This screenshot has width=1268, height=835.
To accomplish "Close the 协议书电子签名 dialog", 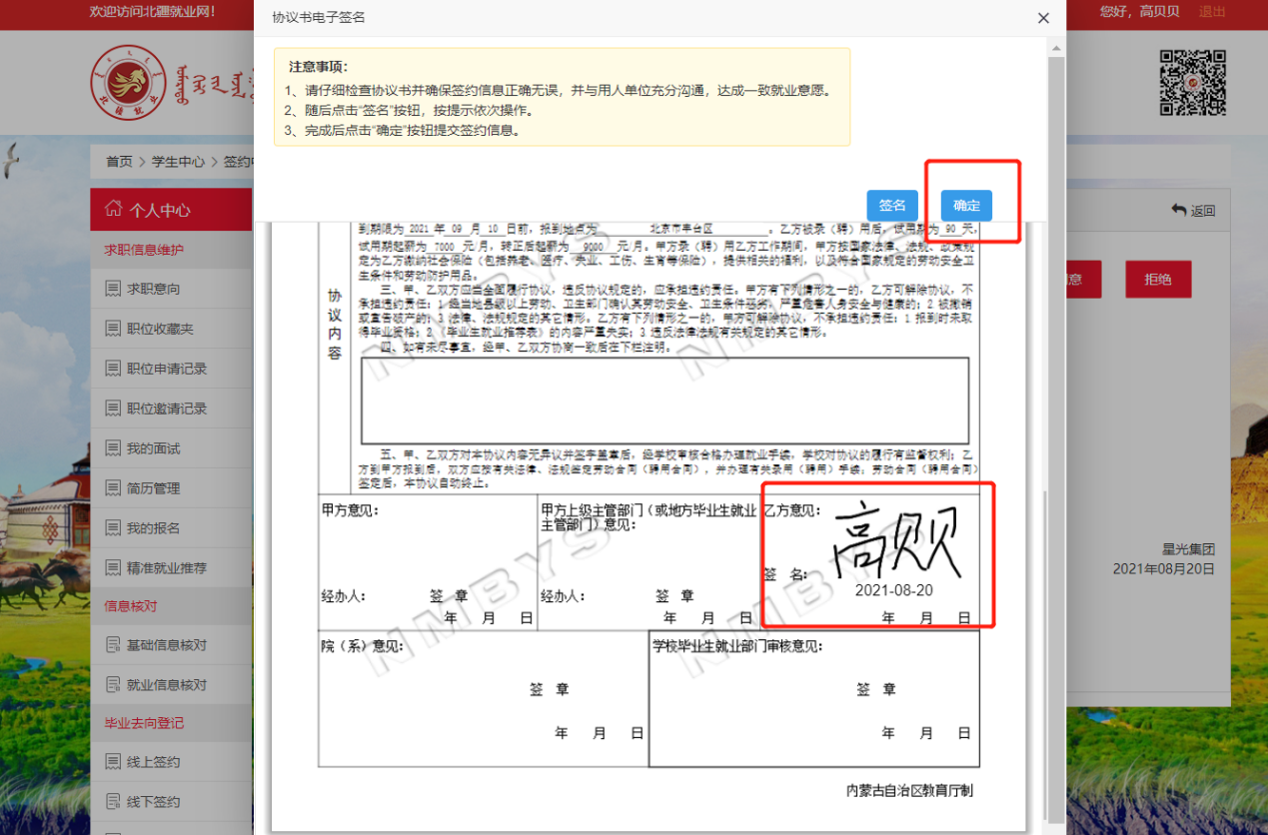I will coord(1043,18).
